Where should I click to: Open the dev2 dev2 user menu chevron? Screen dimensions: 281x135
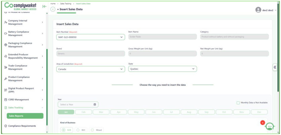[x=276, y=10]
